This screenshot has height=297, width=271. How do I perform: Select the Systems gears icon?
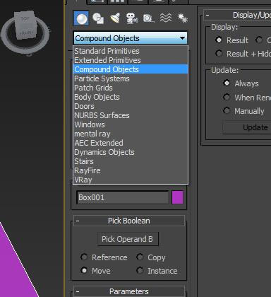(x=183, y=18)
